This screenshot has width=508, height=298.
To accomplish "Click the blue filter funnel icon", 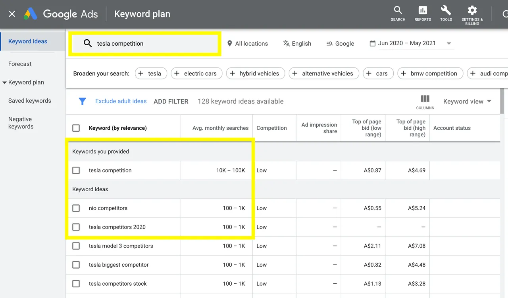I will [82, 101].
